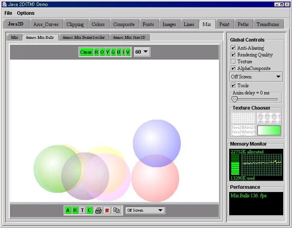Open the Options menu

coord(26,13)
